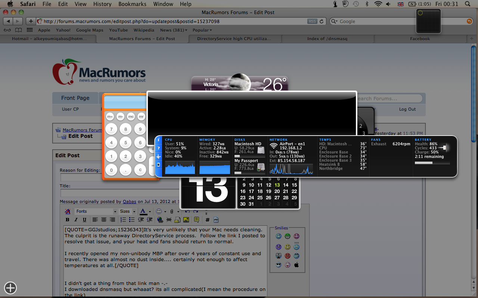Click the Log Out link
Viewport: 478px width, 298px height.
[407, 109]
